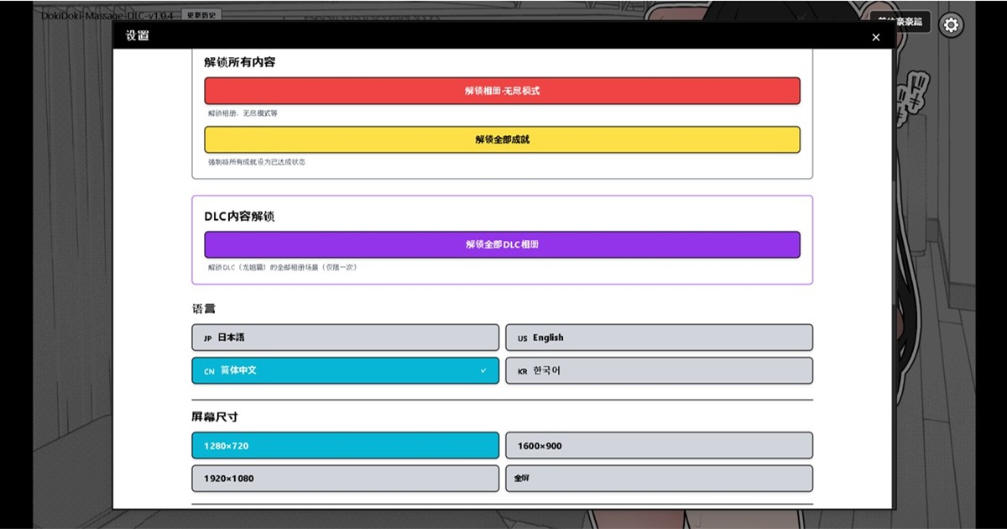
Task: Choose 简体中文 language option
Action: tap(346, 370)
